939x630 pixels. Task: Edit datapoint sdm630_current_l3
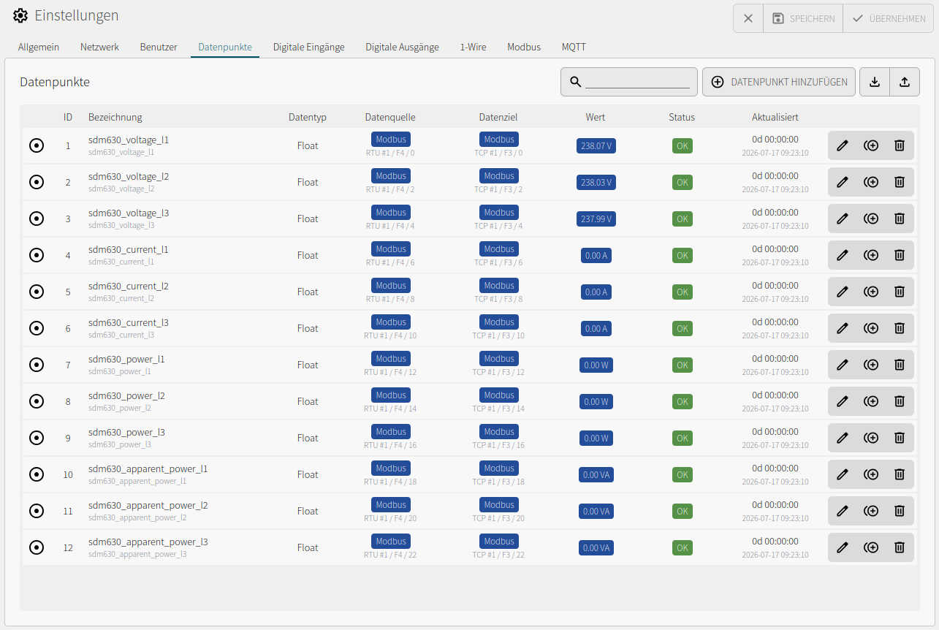tap(842, 328)
